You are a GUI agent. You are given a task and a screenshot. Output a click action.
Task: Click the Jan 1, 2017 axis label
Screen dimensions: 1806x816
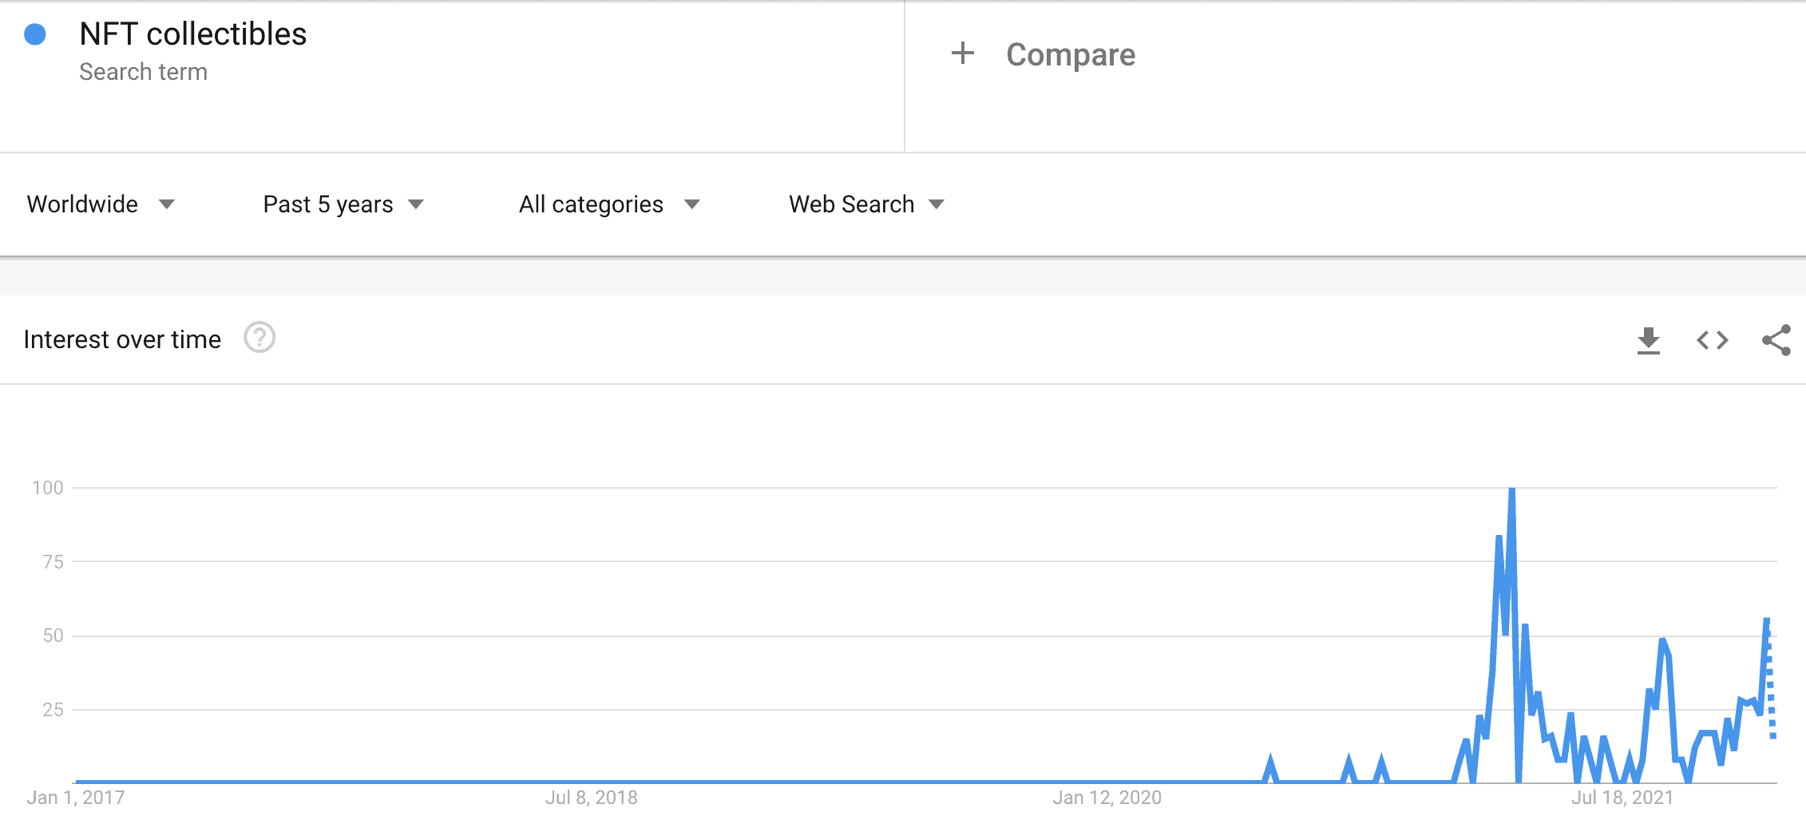pyautogui.click(x=76, y=798)
